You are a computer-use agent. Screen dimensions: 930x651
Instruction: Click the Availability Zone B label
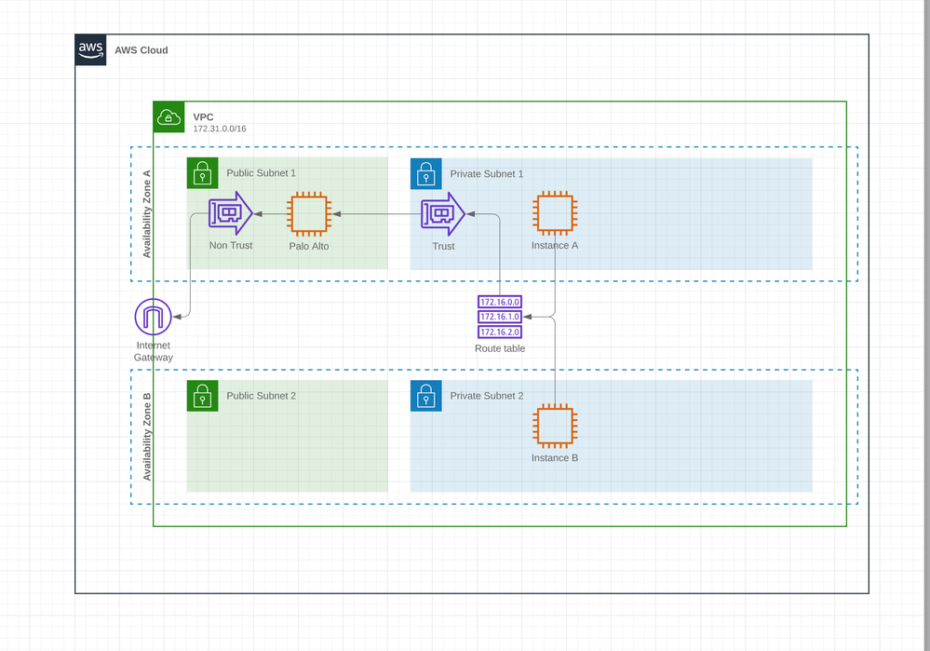147,437
